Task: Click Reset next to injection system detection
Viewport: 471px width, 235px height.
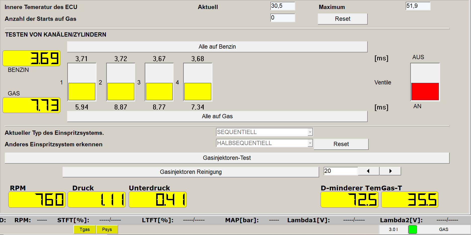Action: pos(341,144)
